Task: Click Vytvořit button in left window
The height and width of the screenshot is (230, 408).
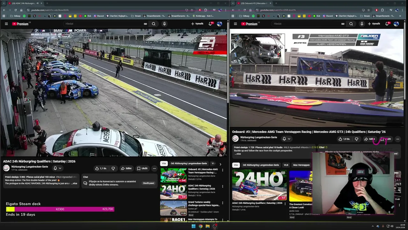Action: coord(197,24)
